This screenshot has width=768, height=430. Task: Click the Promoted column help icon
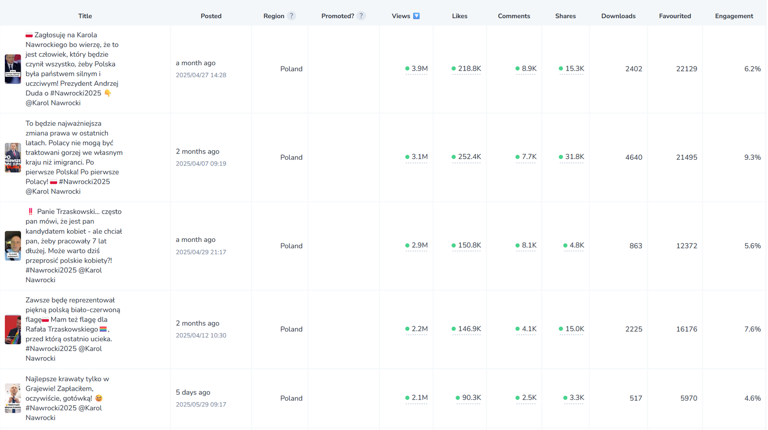pos(361,16)
